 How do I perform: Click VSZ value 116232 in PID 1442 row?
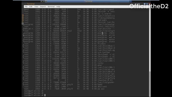point(56,59)
